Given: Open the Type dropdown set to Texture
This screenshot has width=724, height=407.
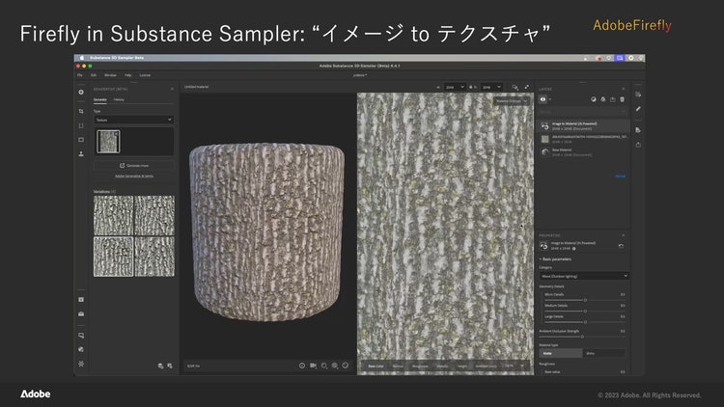Looking at the screenshot, I should click(x=134, y=120).
